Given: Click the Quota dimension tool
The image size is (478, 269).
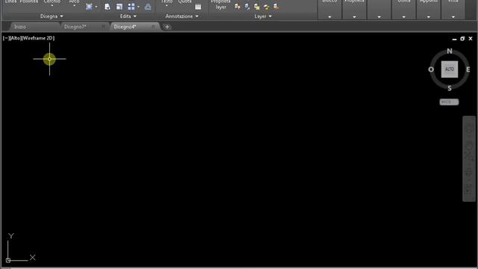Looking at the screenshot, I should 184,1.
